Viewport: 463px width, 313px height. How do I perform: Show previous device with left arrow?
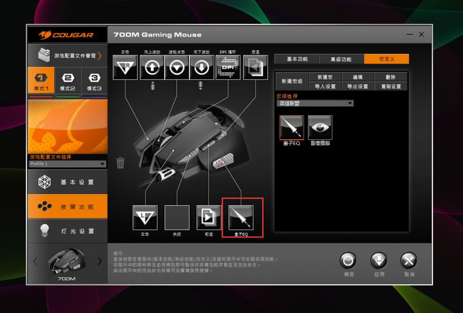tap(35, 261)
